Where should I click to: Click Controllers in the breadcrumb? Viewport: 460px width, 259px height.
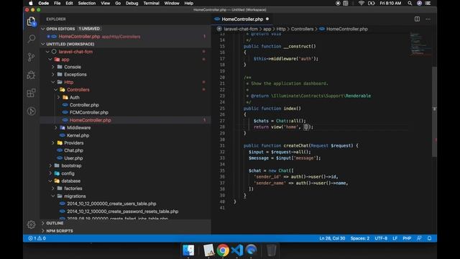coord(302,29)
